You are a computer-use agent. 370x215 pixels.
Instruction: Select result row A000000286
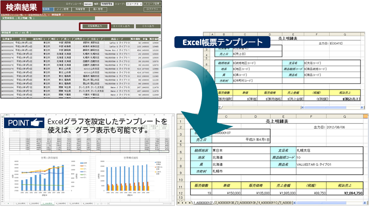[x=80, y=95]
